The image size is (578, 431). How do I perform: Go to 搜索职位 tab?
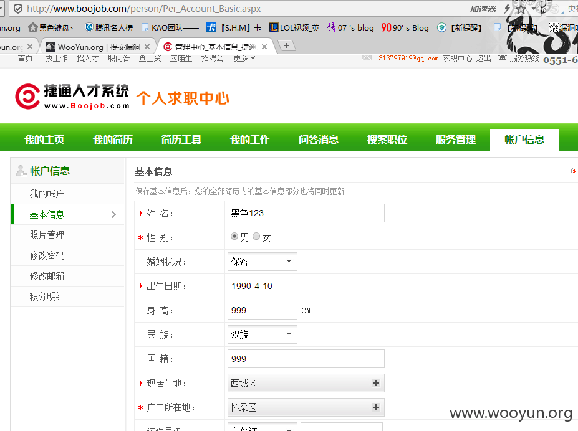point(387,140)
